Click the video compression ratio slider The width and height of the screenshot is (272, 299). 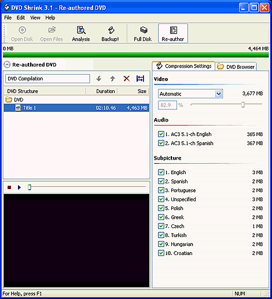coord(226,105)
